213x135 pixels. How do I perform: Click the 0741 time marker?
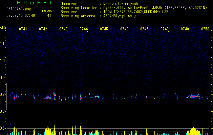coord(23,29)
